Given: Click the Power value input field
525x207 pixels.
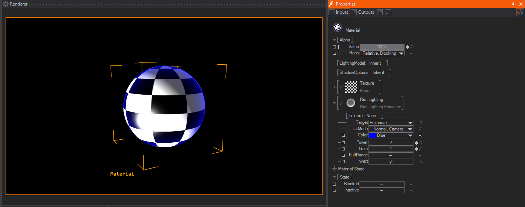Looking at the screenshot, I should pyautogui.click(x=390, y=143).
